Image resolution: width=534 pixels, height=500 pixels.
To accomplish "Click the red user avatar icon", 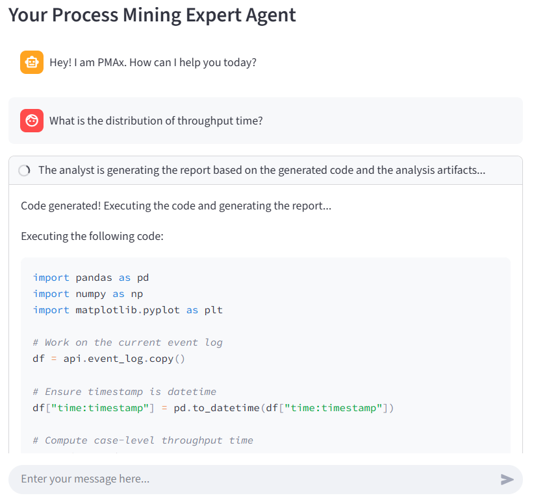I will pyautogui.click(x=32, y=121).
